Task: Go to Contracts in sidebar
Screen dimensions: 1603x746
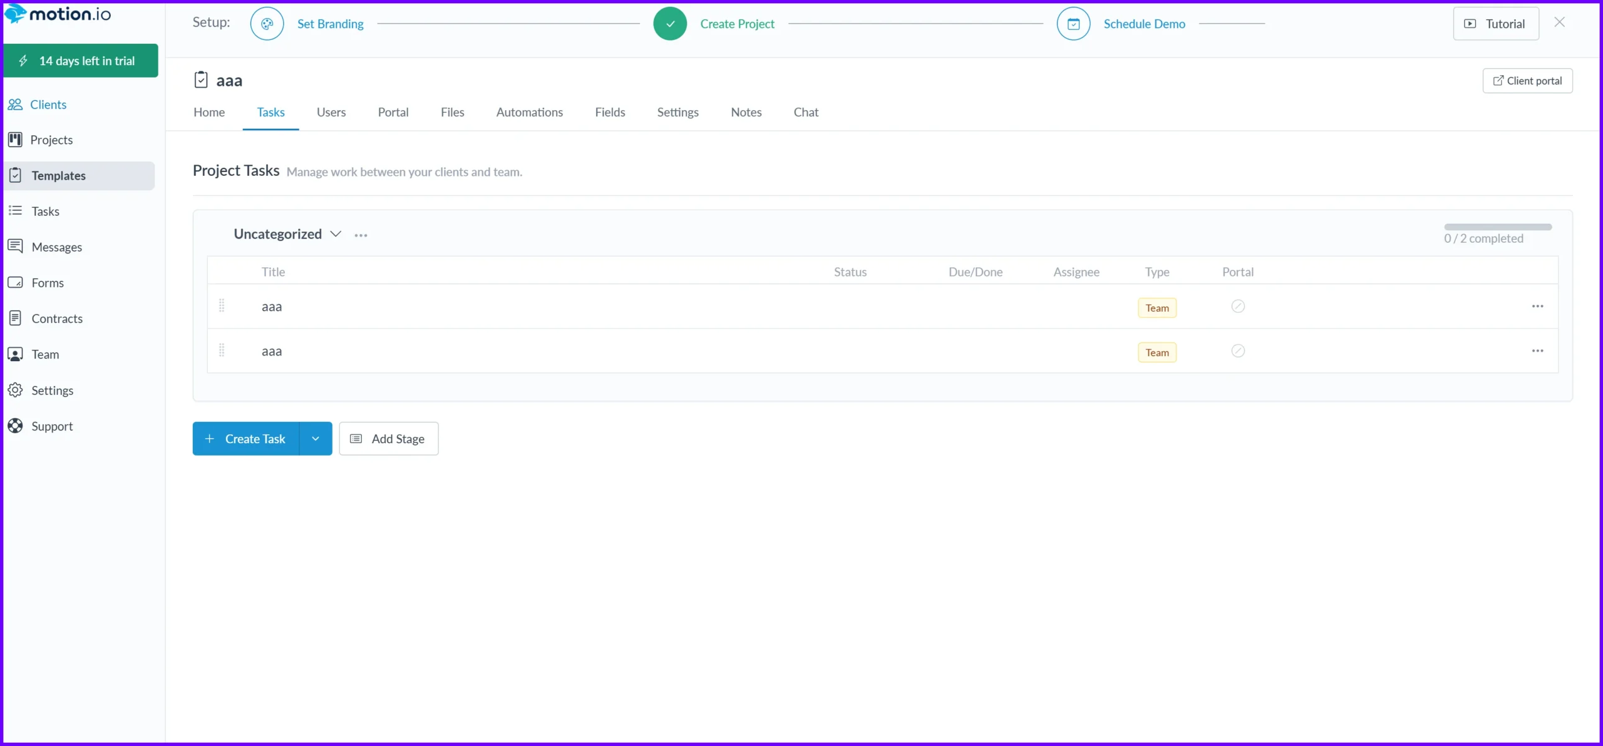Action: (56, 319)
